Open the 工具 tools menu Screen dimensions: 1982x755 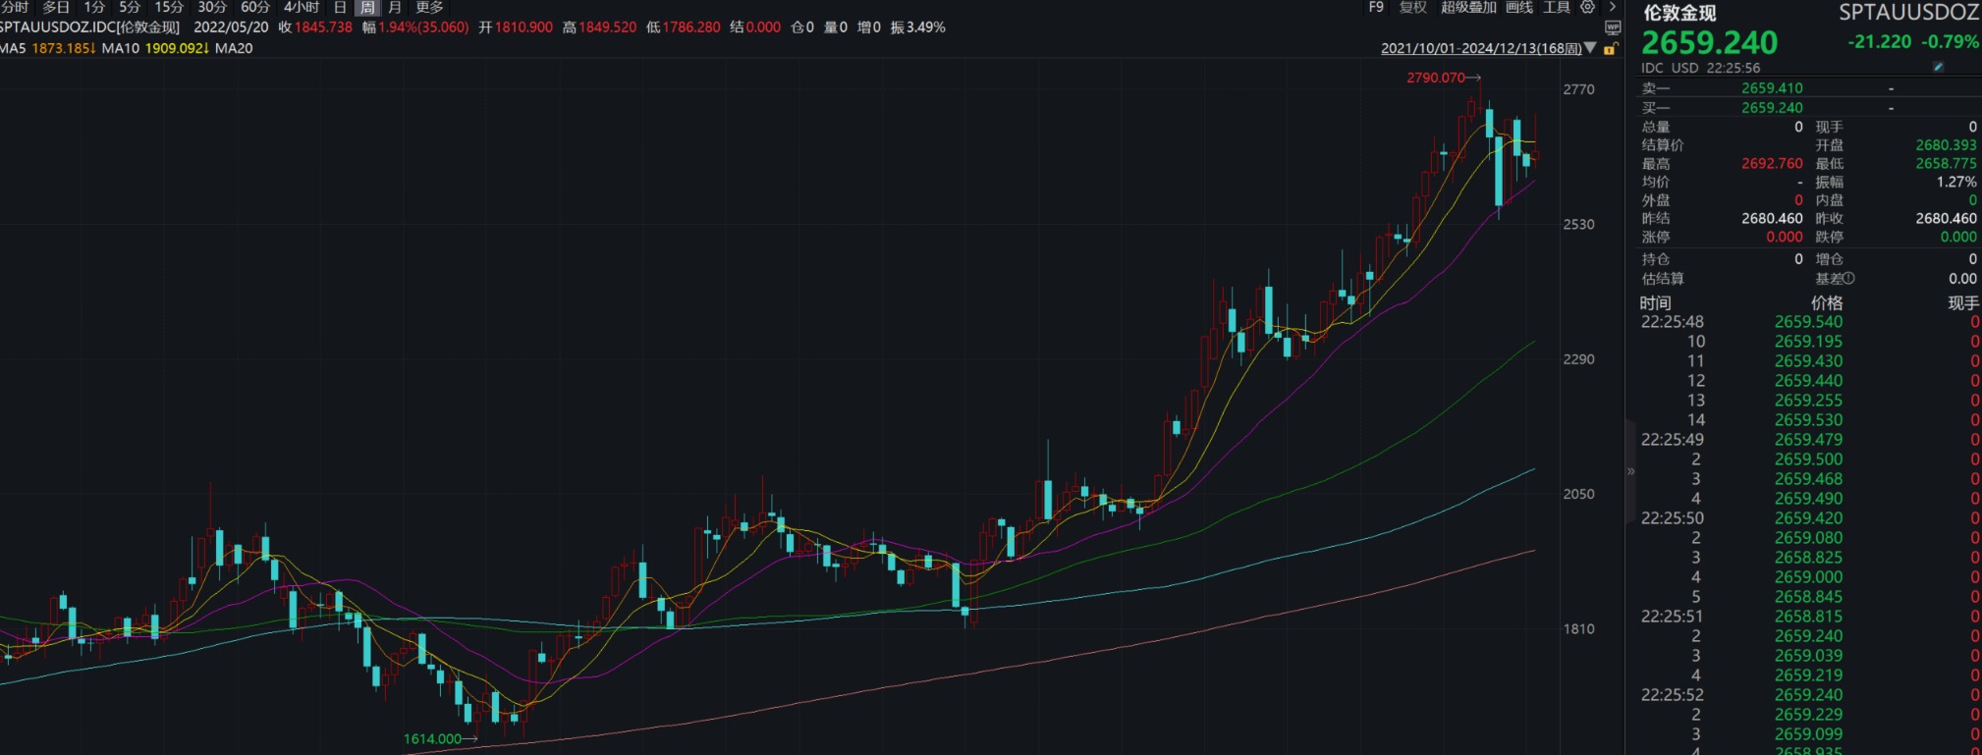tap(1556, 7)
